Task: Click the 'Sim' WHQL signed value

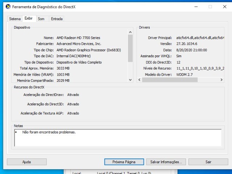Action: coord(179,56)
